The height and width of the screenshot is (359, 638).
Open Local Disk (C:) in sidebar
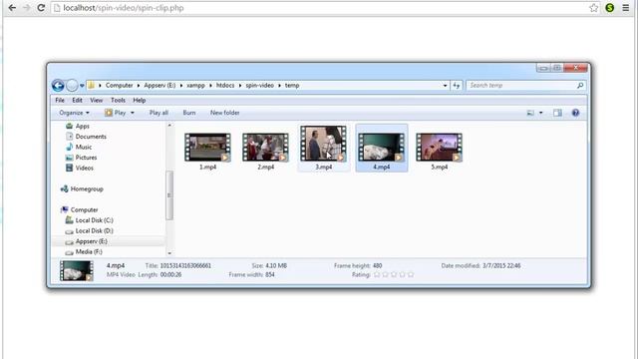click(x=89, y=220)
